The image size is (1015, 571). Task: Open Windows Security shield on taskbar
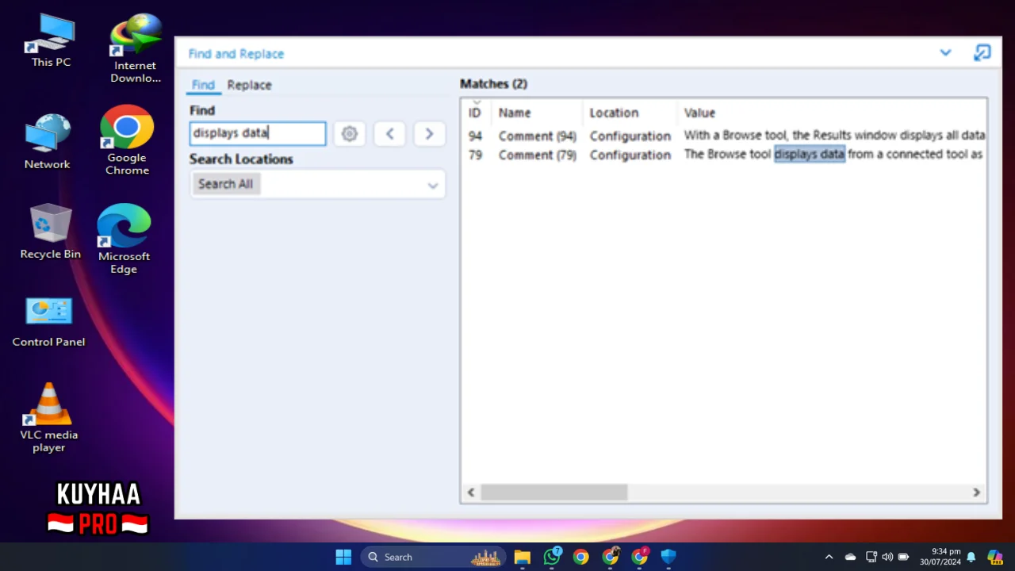tap(668, 557)
